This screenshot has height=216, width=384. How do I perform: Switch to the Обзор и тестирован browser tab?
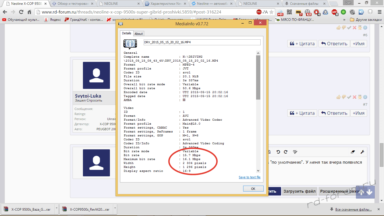[x=73, y=4]
